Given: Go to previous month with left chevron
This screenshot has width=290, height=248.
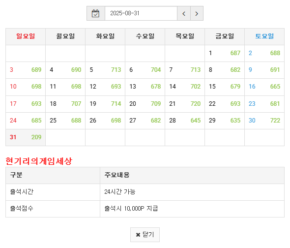Looking at the screenshot, I should coord(184,13).
